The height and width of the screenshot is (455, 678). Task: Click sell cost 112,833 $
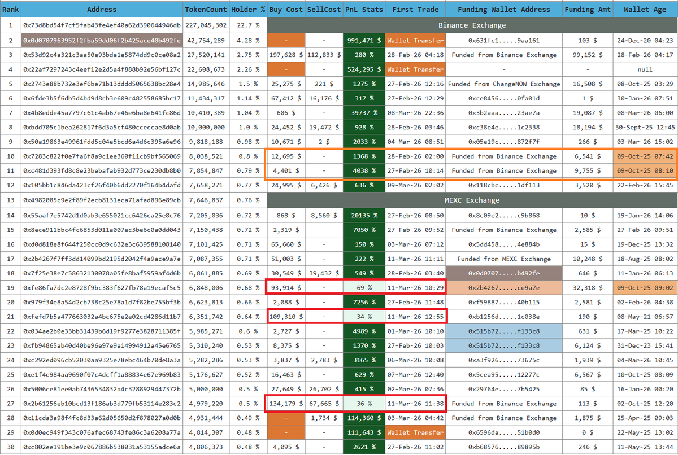[x=324, y=55]
